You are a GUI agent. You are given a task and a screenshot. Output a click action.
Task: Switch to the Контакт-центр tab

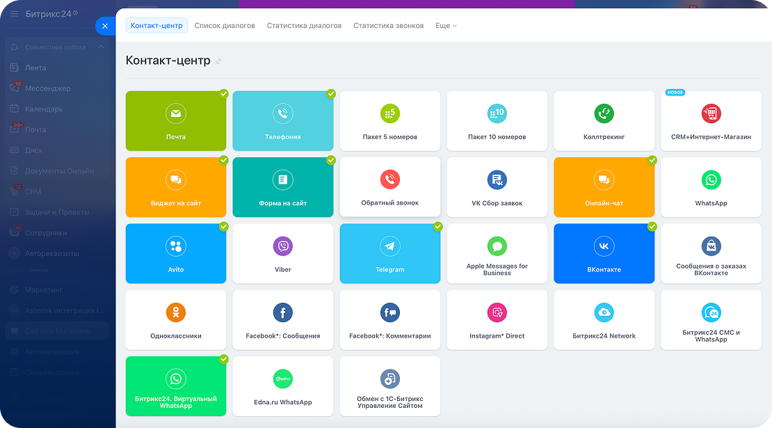pyautogui.click(x=156, y=26)
